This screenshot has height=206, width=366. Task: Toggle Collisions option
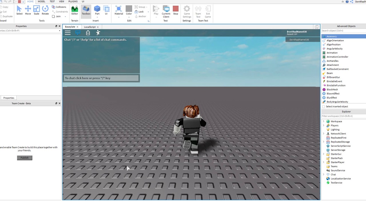59,7
